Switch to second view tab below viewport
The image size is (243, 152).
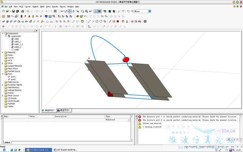click(x=64, y=110)
